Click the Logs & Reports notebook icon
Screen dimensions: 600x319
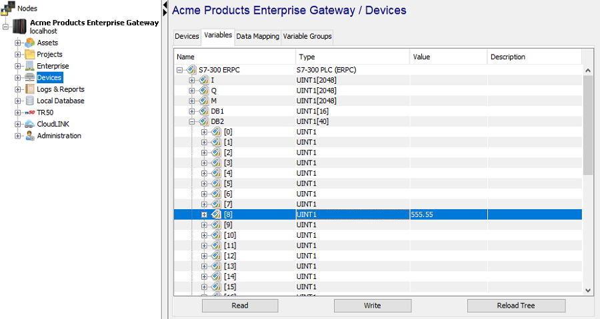(30, 89)
